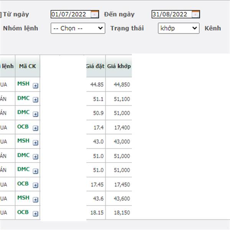Open the DMC code in the 51.1 row
The height and width of the screenshot is (230, 230).
(x=23, y=98)
